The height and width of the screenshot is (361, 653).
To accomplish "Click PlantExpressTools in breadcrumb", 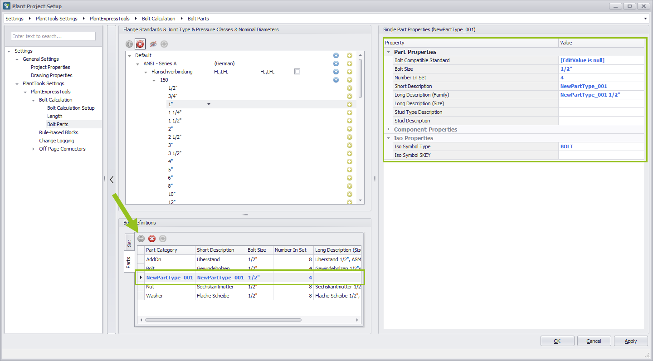I will [x=110, y=19].
